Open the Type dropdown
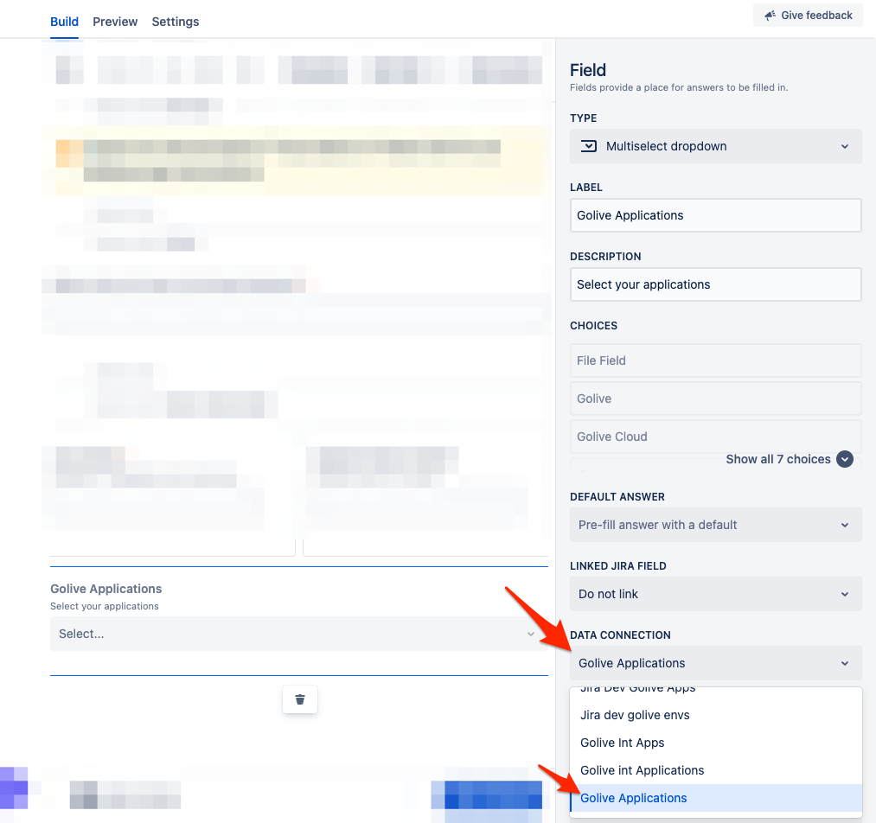 [x=715, y=146]
